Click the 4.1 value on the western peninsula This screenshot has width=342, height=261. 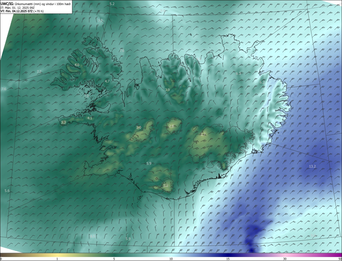tap(90, 118)
